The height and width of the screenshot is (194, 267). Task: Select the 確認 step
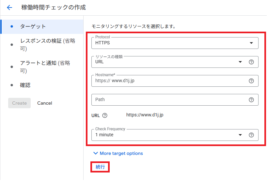[x=25, y=85]
